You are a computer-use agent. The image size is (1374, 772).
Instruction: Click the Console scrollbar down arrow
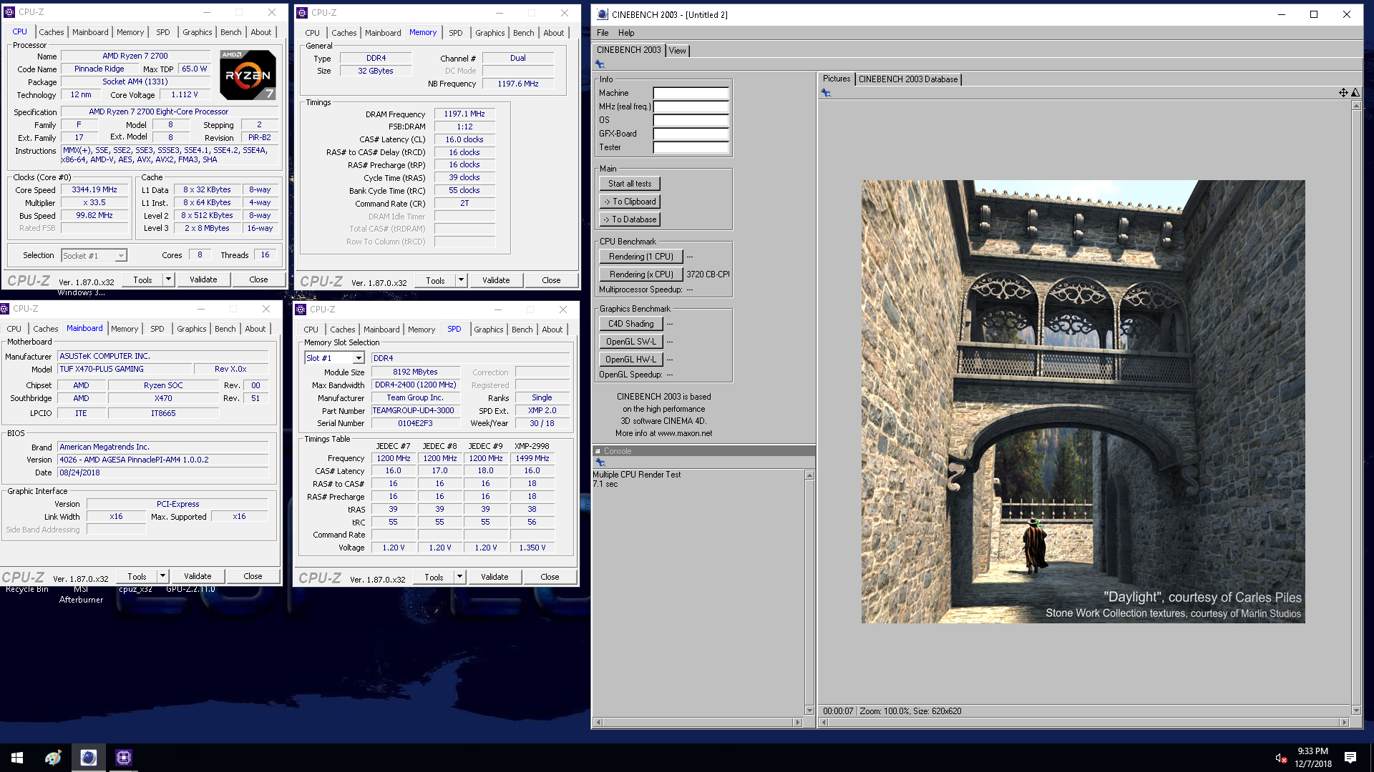(809, 710)
